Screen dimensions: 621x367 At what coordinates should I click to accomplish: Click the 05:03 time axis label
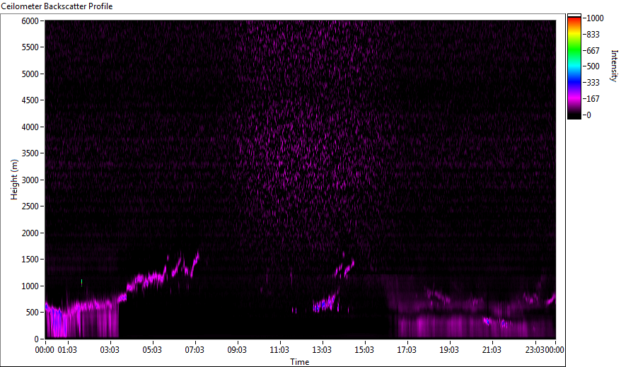click(152, 350)
